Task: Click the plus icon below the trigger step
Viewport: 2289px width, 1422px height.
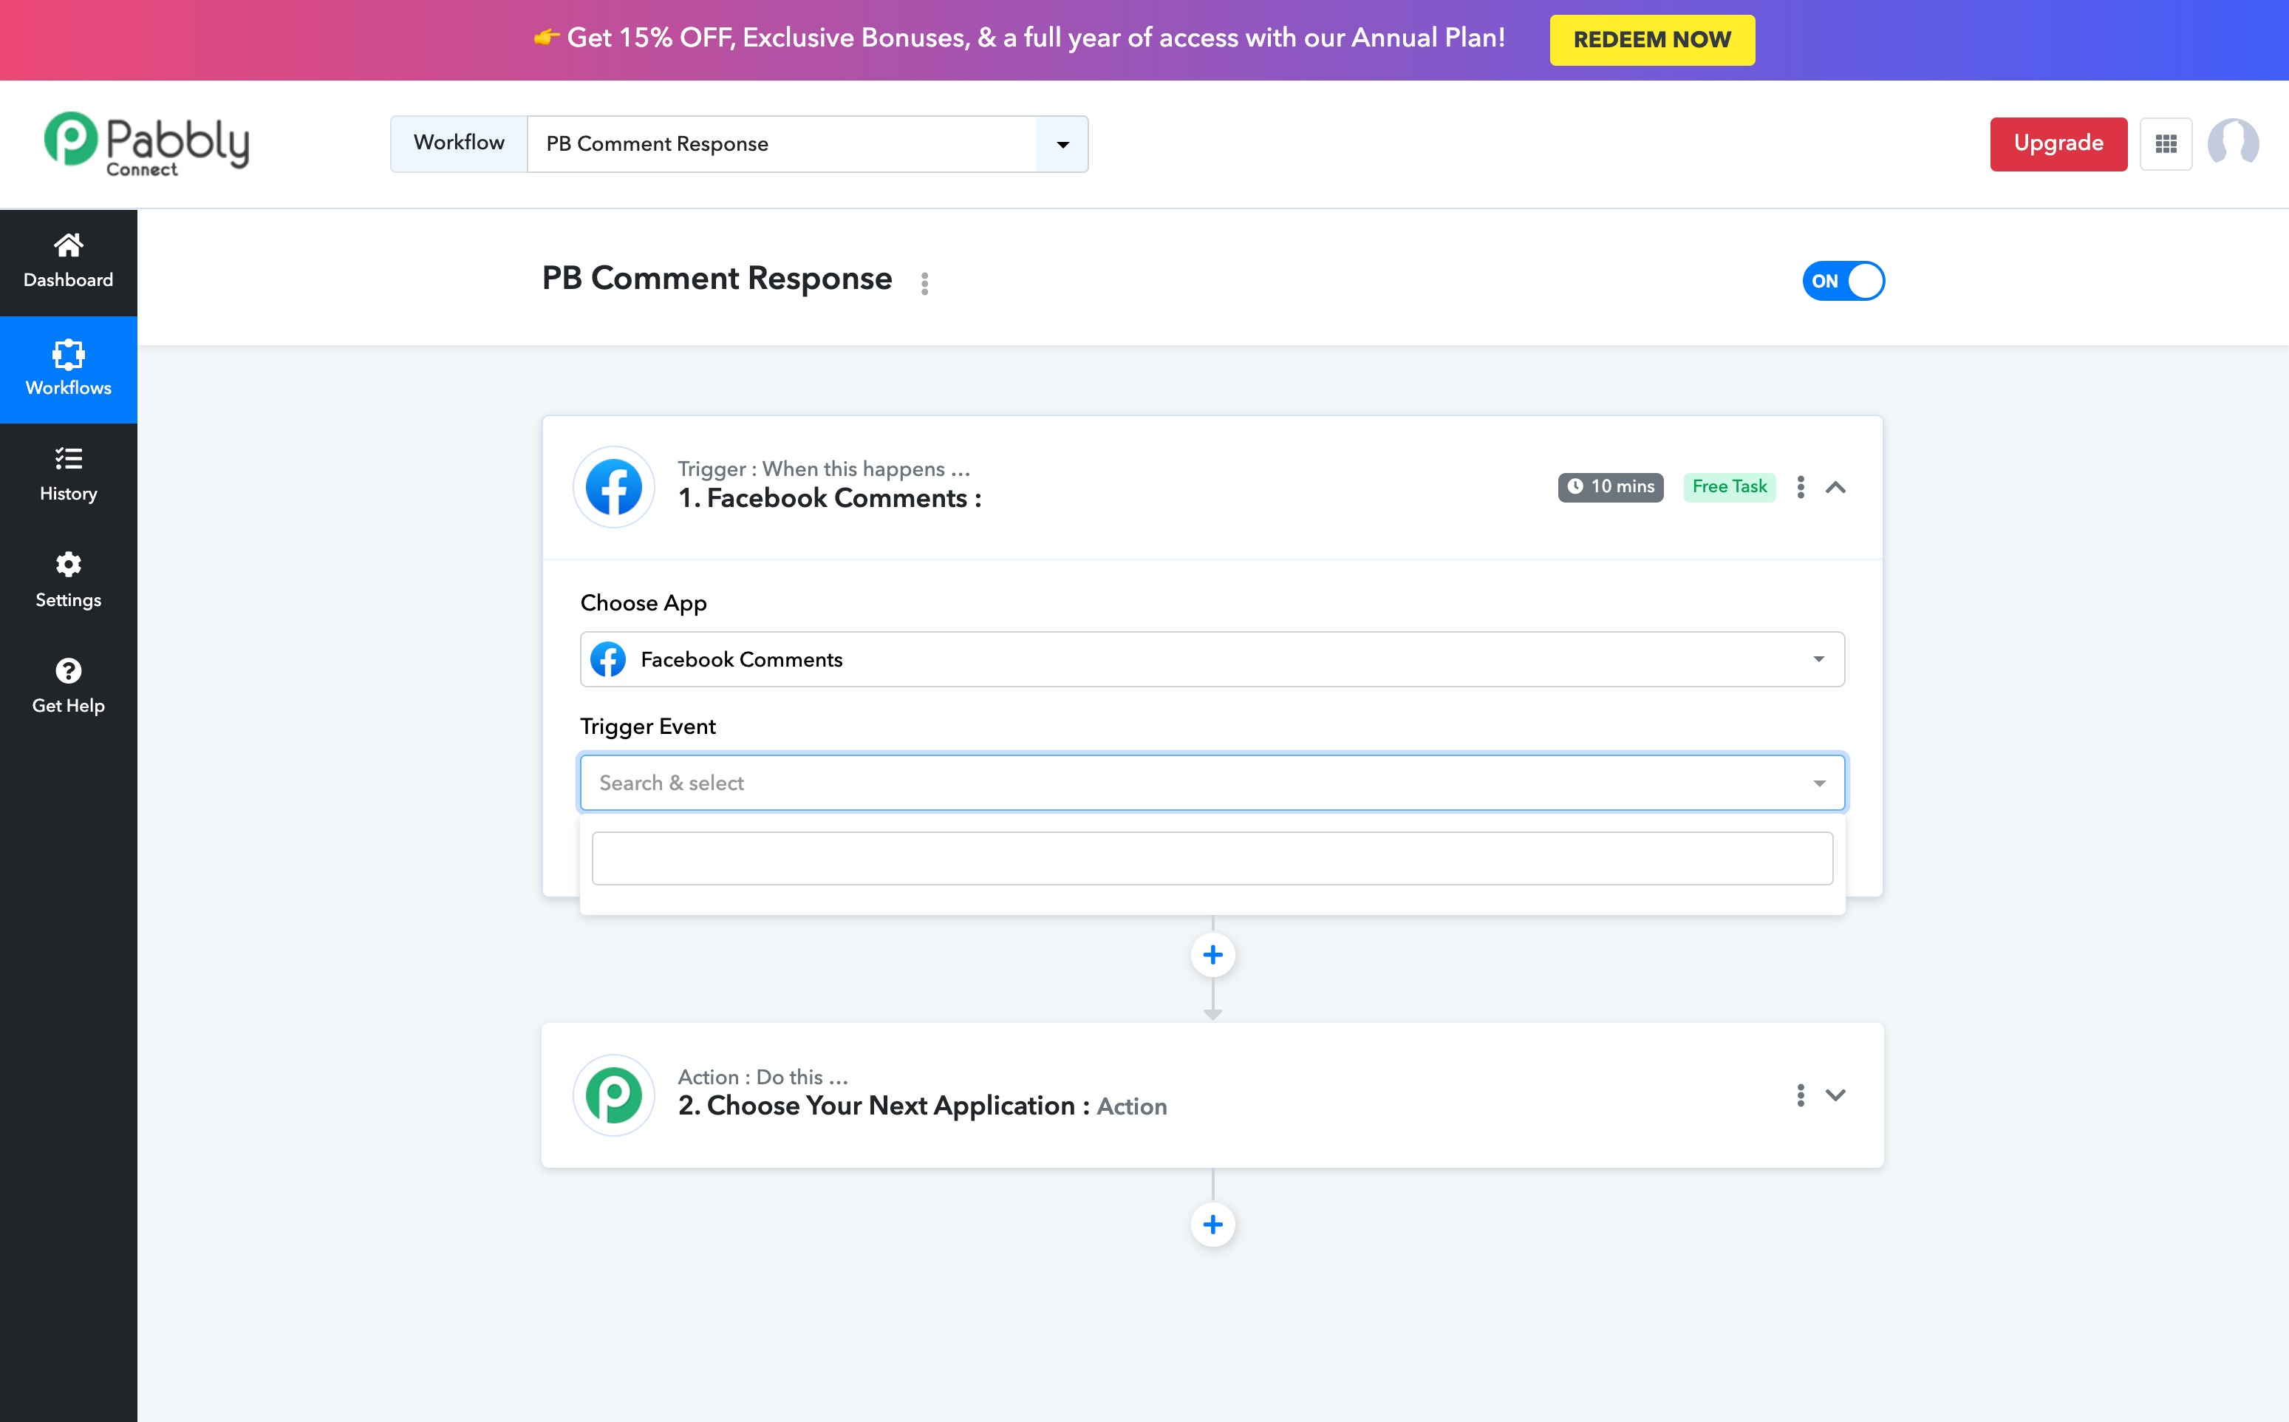Action: tap(1212, 955)
